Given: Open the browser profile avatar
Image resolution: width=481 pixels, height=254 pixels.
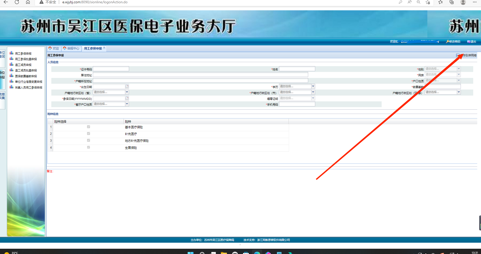Looking at the screenshot, I should [x=463, y=2].
